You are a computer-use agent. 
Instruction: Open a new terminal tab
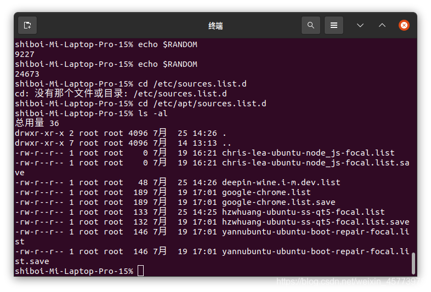pos(27,25)
